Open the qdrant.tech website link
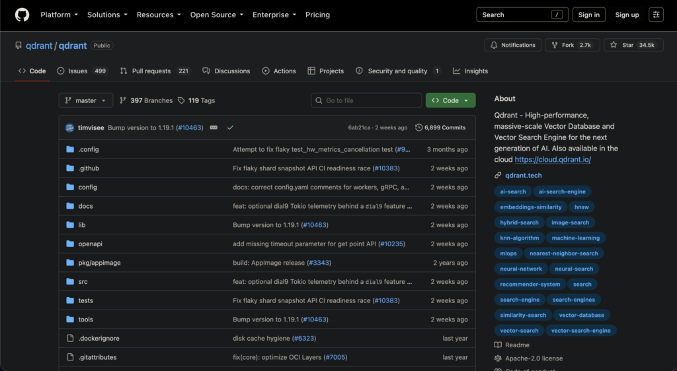The width and height of the screenshot is (677, 371). point(524,176)
